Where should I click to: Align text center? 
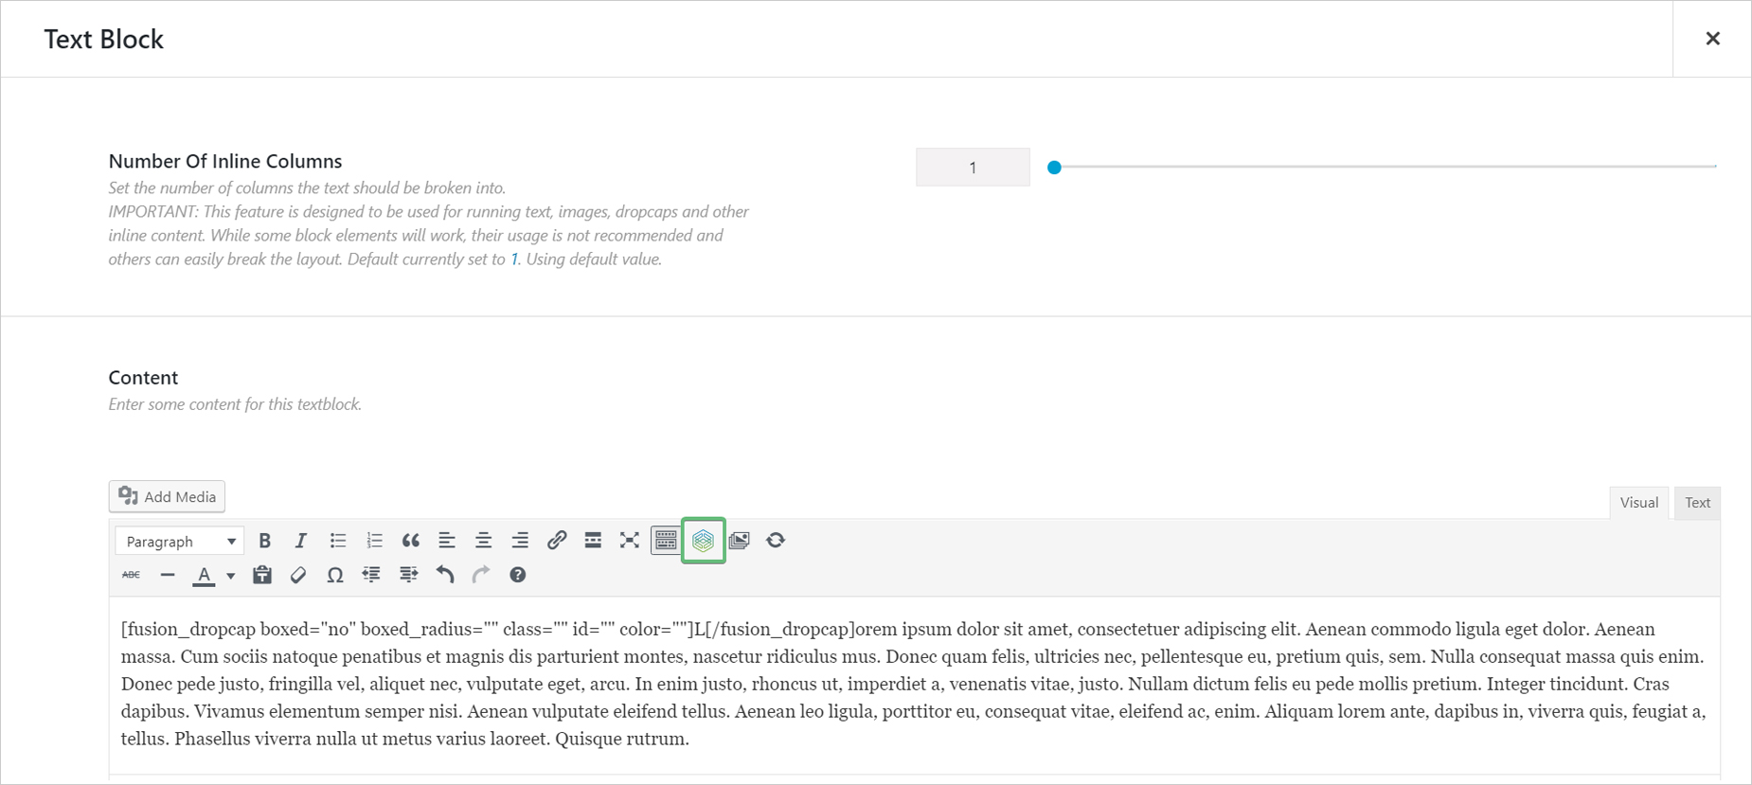click(483, 541)
